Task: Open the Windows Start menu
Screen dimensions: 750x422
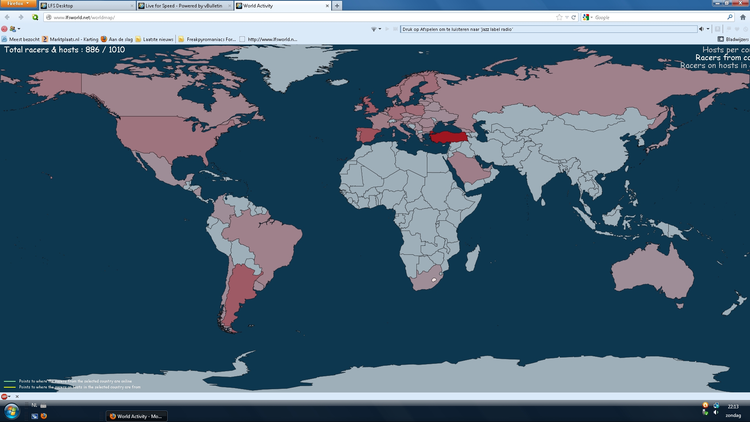Action: pos(12,411)
